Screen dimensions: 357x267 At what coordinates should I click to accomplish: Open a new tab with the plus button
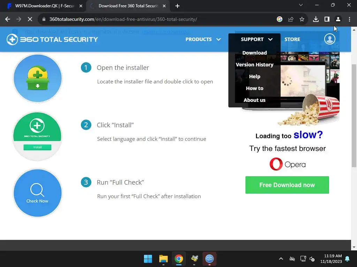point(177,6)
